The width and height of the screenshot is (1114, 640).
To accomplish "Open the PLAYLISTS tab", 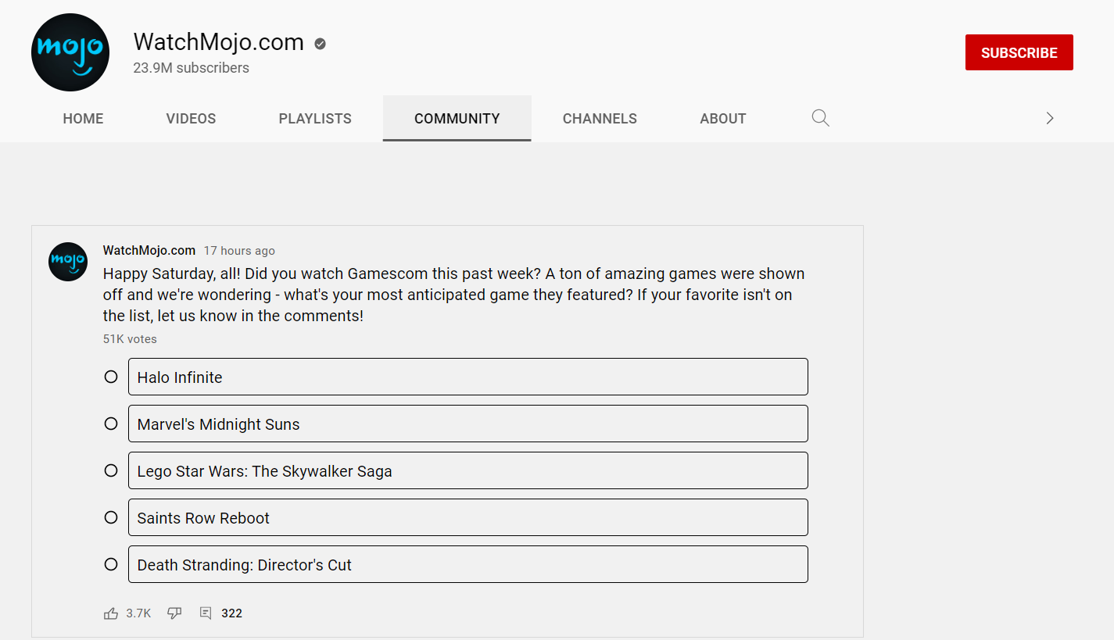I will pyautogui.click(x=315, y=119).
